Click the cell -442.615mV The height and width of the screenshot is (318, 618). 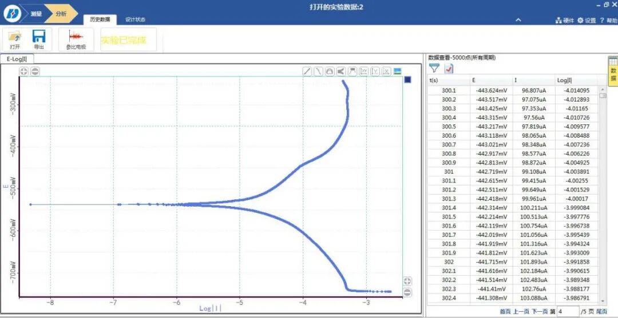click(492, 181)
